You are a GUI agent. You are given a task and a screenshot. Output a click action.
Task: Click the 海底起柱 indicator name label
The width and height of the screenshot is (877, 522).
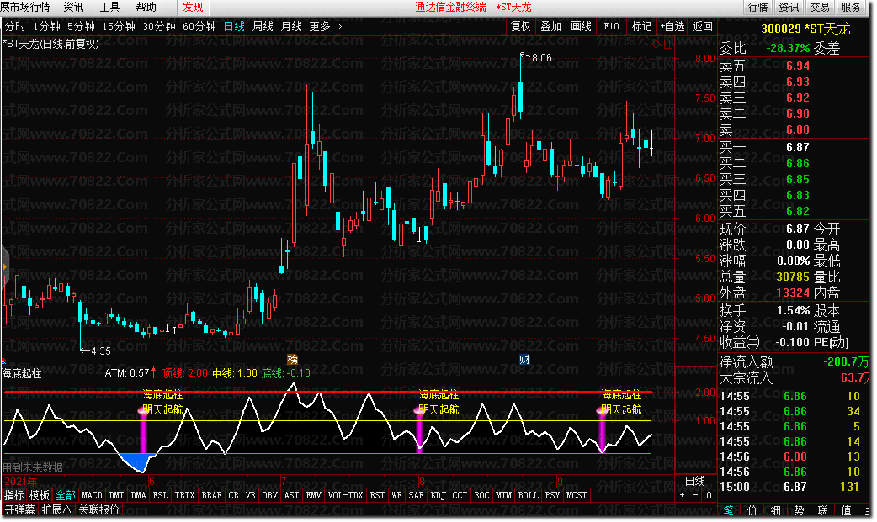21,373
